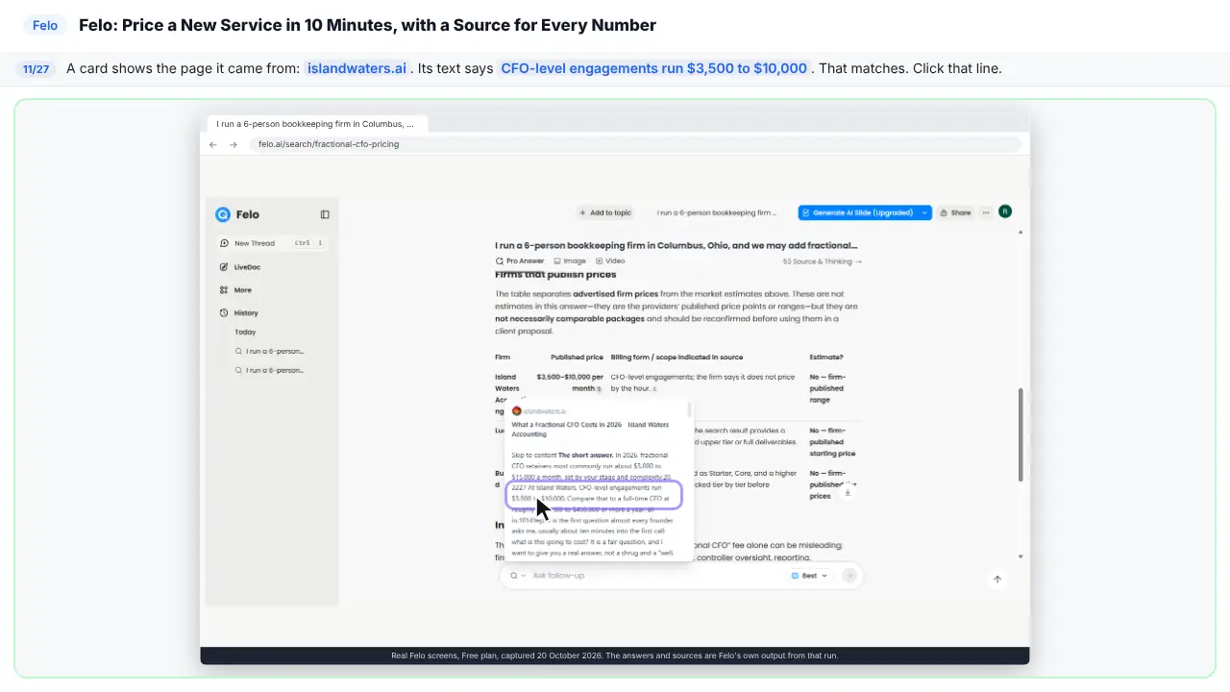Screen dimensions: 1230x692
Task: Switch to the Video tab
Action: 610,261
